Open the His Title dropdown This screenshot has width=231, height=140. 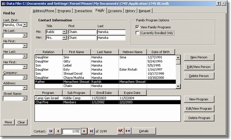[x=64, y=32]
